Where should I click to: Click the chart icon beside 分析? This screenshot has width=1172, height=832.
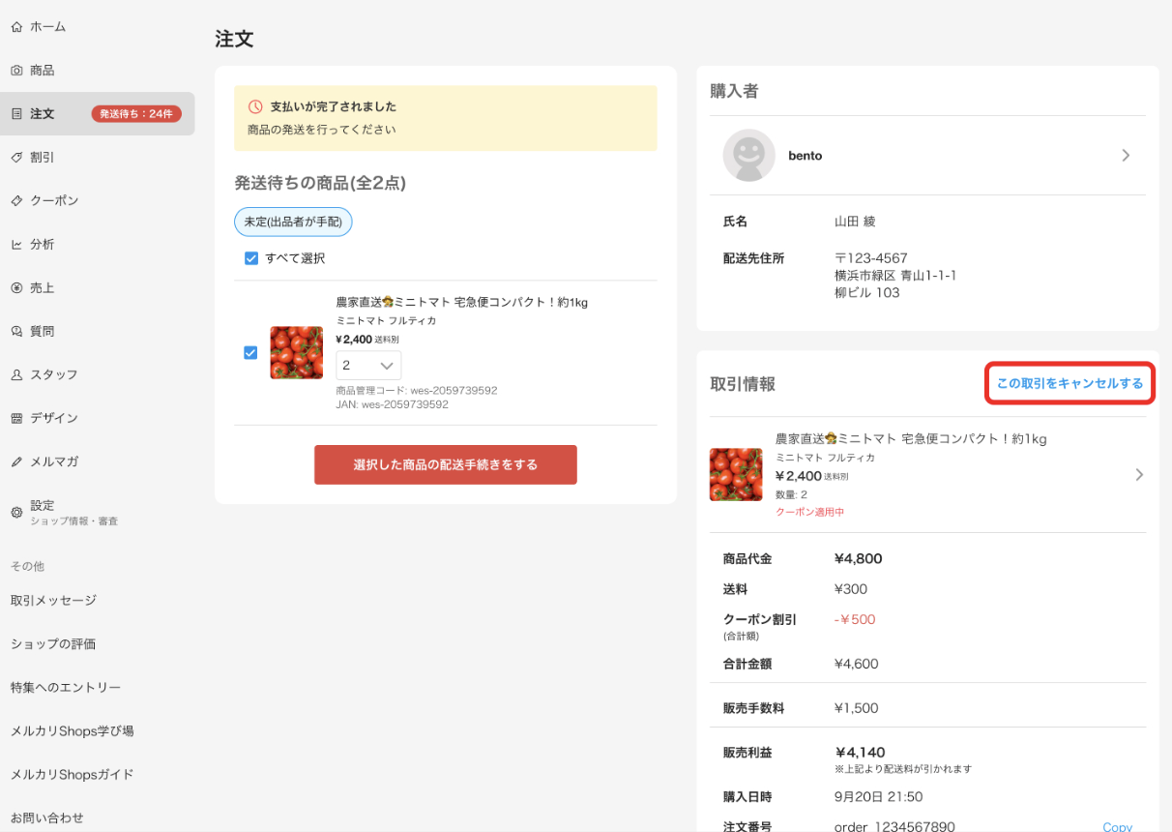point(16,244)
